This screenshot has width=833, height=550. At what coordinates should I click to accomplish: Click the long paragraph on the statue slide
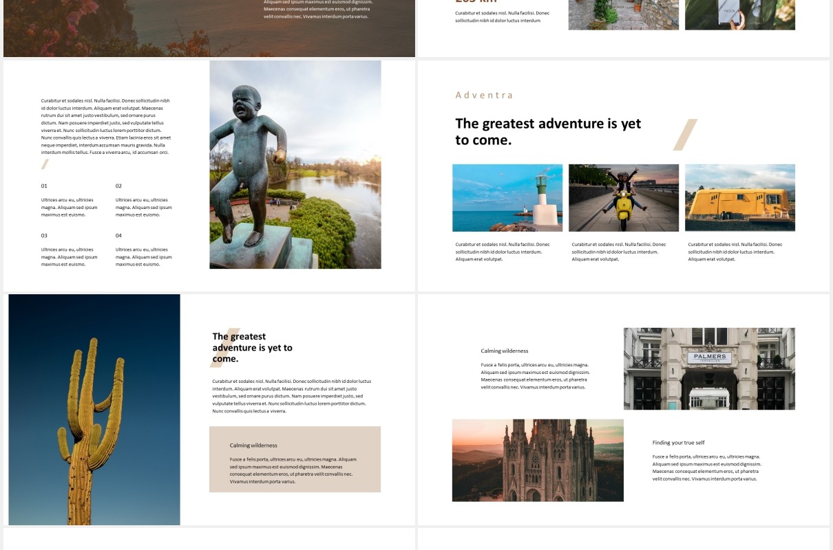click(106, 126)
